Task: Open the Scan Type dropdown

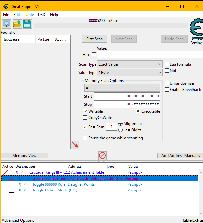Action: point(130,64)
